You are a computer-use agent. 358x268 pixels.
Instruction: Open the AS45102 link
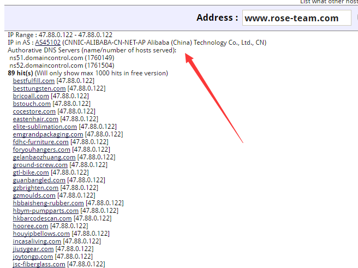[47, 43]
